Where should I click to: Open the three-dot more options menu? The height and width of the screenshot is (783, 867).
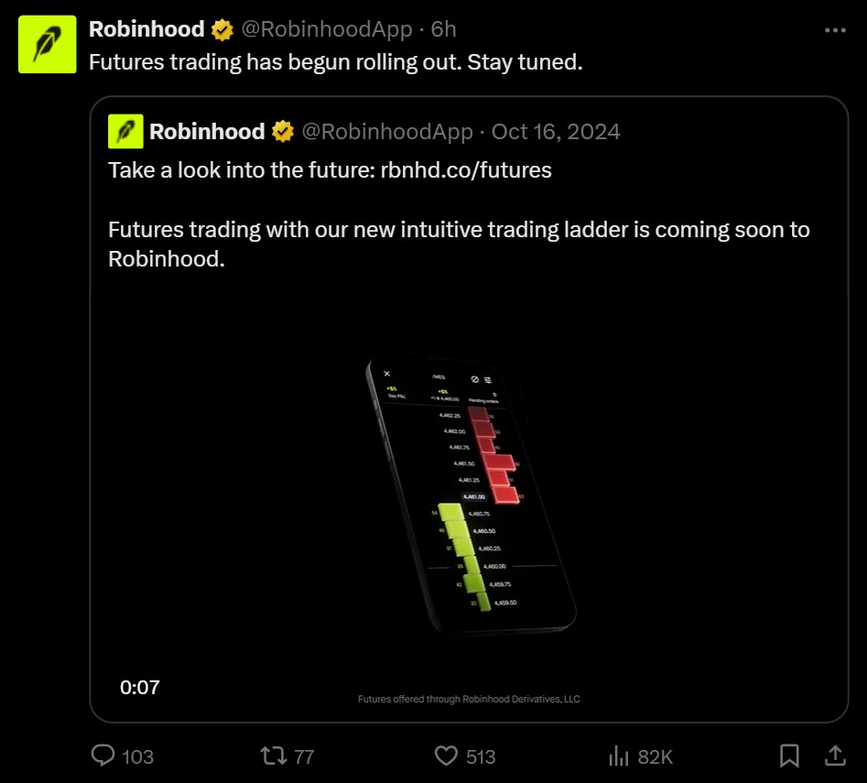(835, 30)
